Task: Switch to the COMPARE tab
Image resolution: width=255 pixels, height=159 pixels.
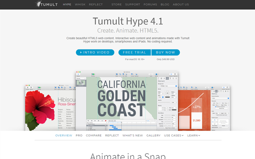Action: click(94, 136)
